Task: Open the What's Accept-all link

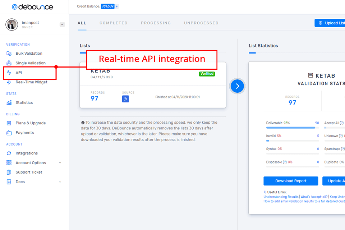Action: click(314, 197)
